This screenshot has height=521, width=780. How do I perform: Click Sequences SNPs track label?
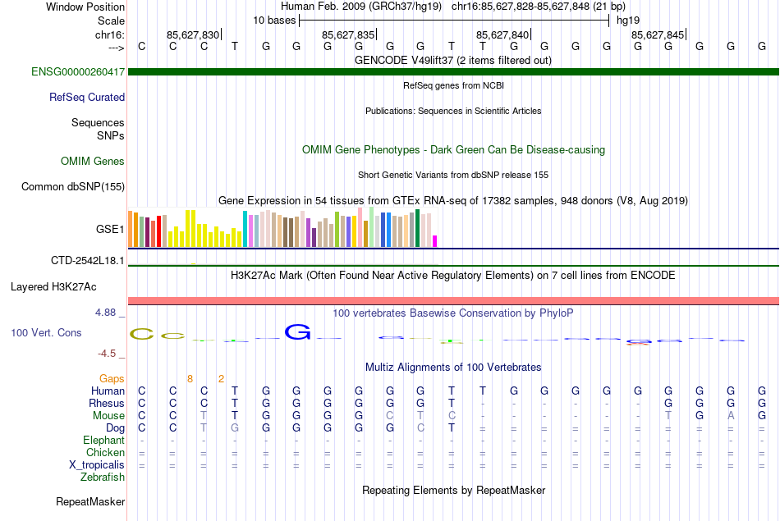[x=98, y=129]
